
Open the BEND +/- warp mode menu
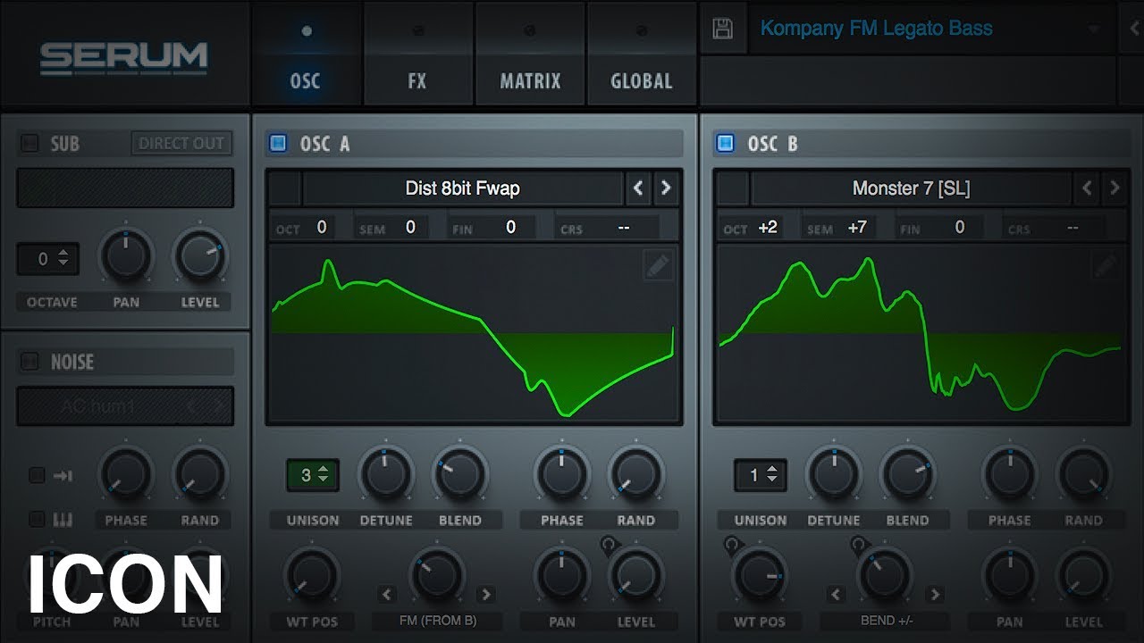pos(885,622)
